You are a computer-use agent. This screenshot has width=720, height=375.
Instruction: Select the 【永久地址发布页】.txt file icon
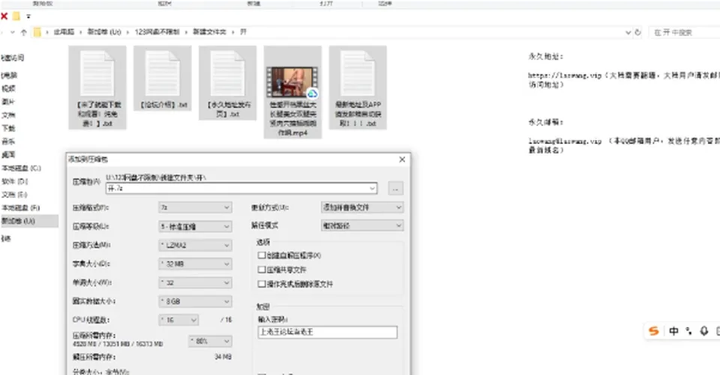tap(227, 73)
